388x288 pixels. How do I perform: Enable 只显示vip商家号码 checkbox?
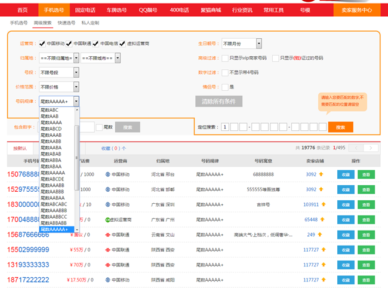click(x=225, y=58)
